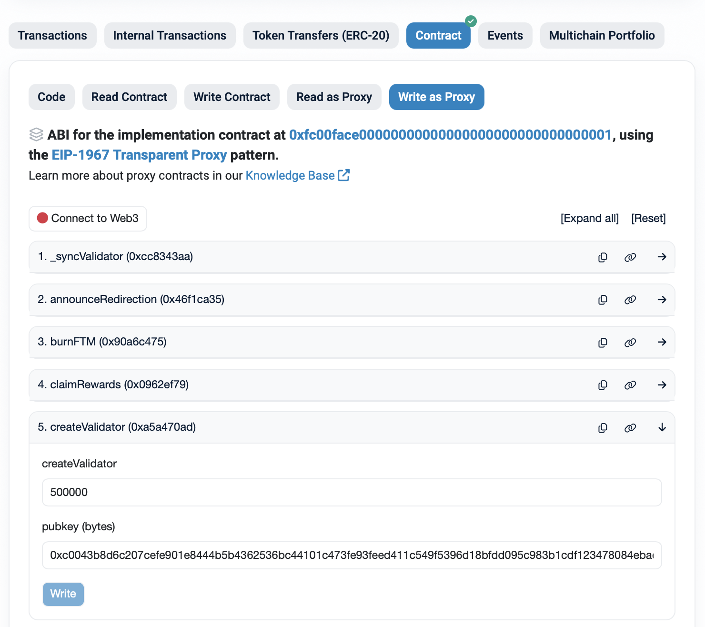Click the Write button under createValidator
Image resolution: width=705 pixels, height=627 pixels.
click(63, 594)
